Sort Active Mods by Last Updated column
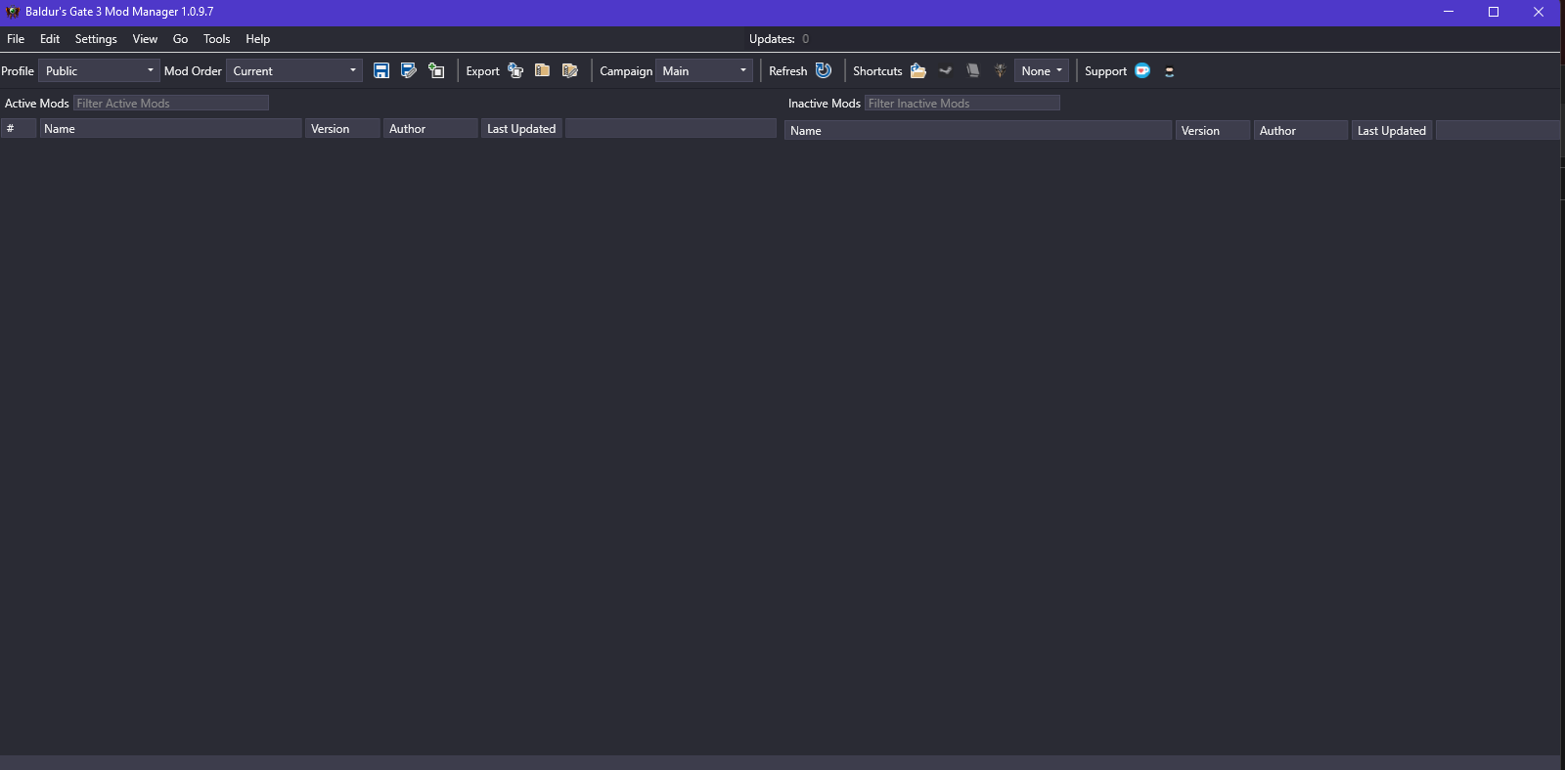 521,128
